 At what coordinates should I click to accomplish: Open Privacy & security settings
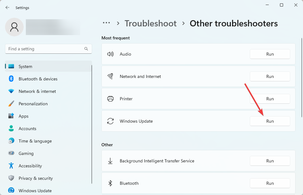click(x=48, y=178)
